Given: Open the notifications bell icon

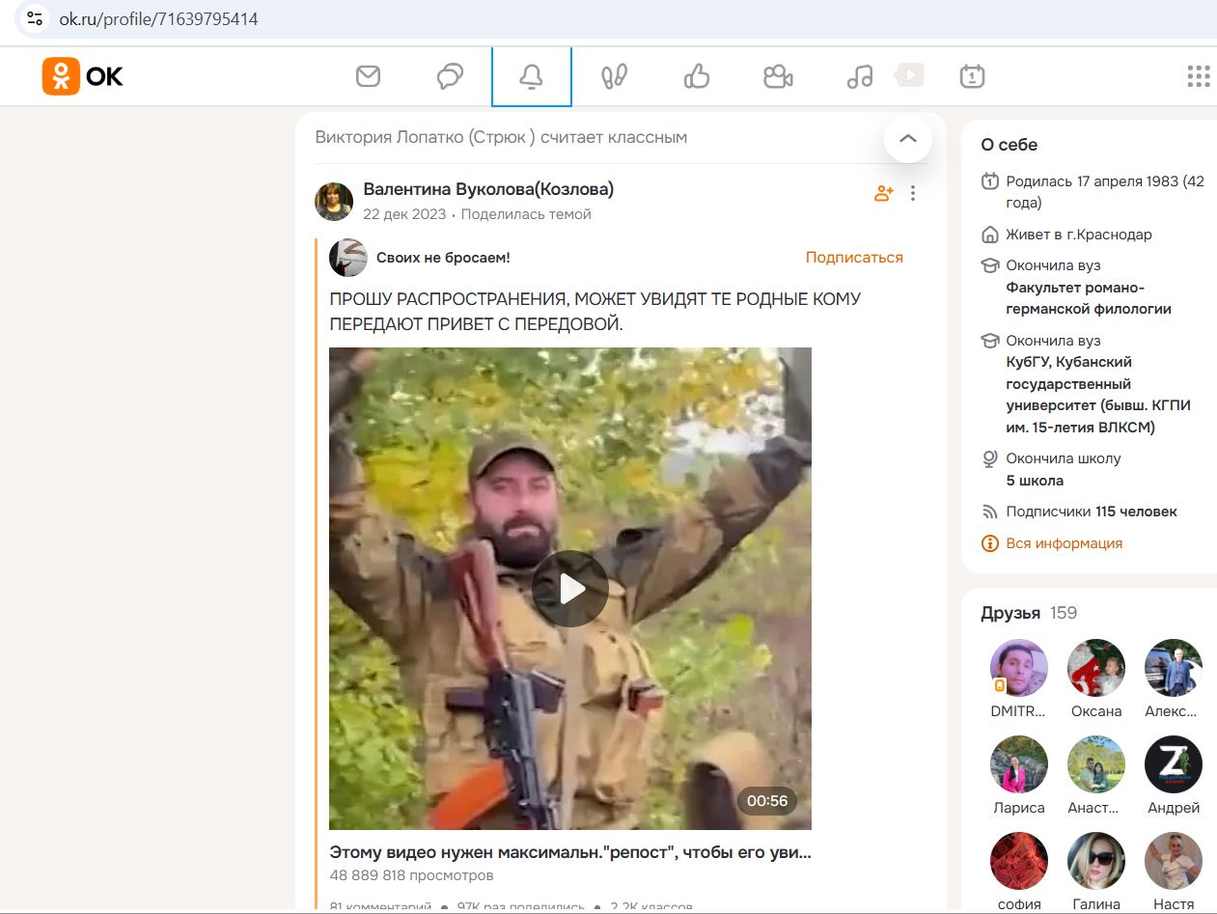Looking at the screenshot, I should pyautogui.click(x=531, y=76).
